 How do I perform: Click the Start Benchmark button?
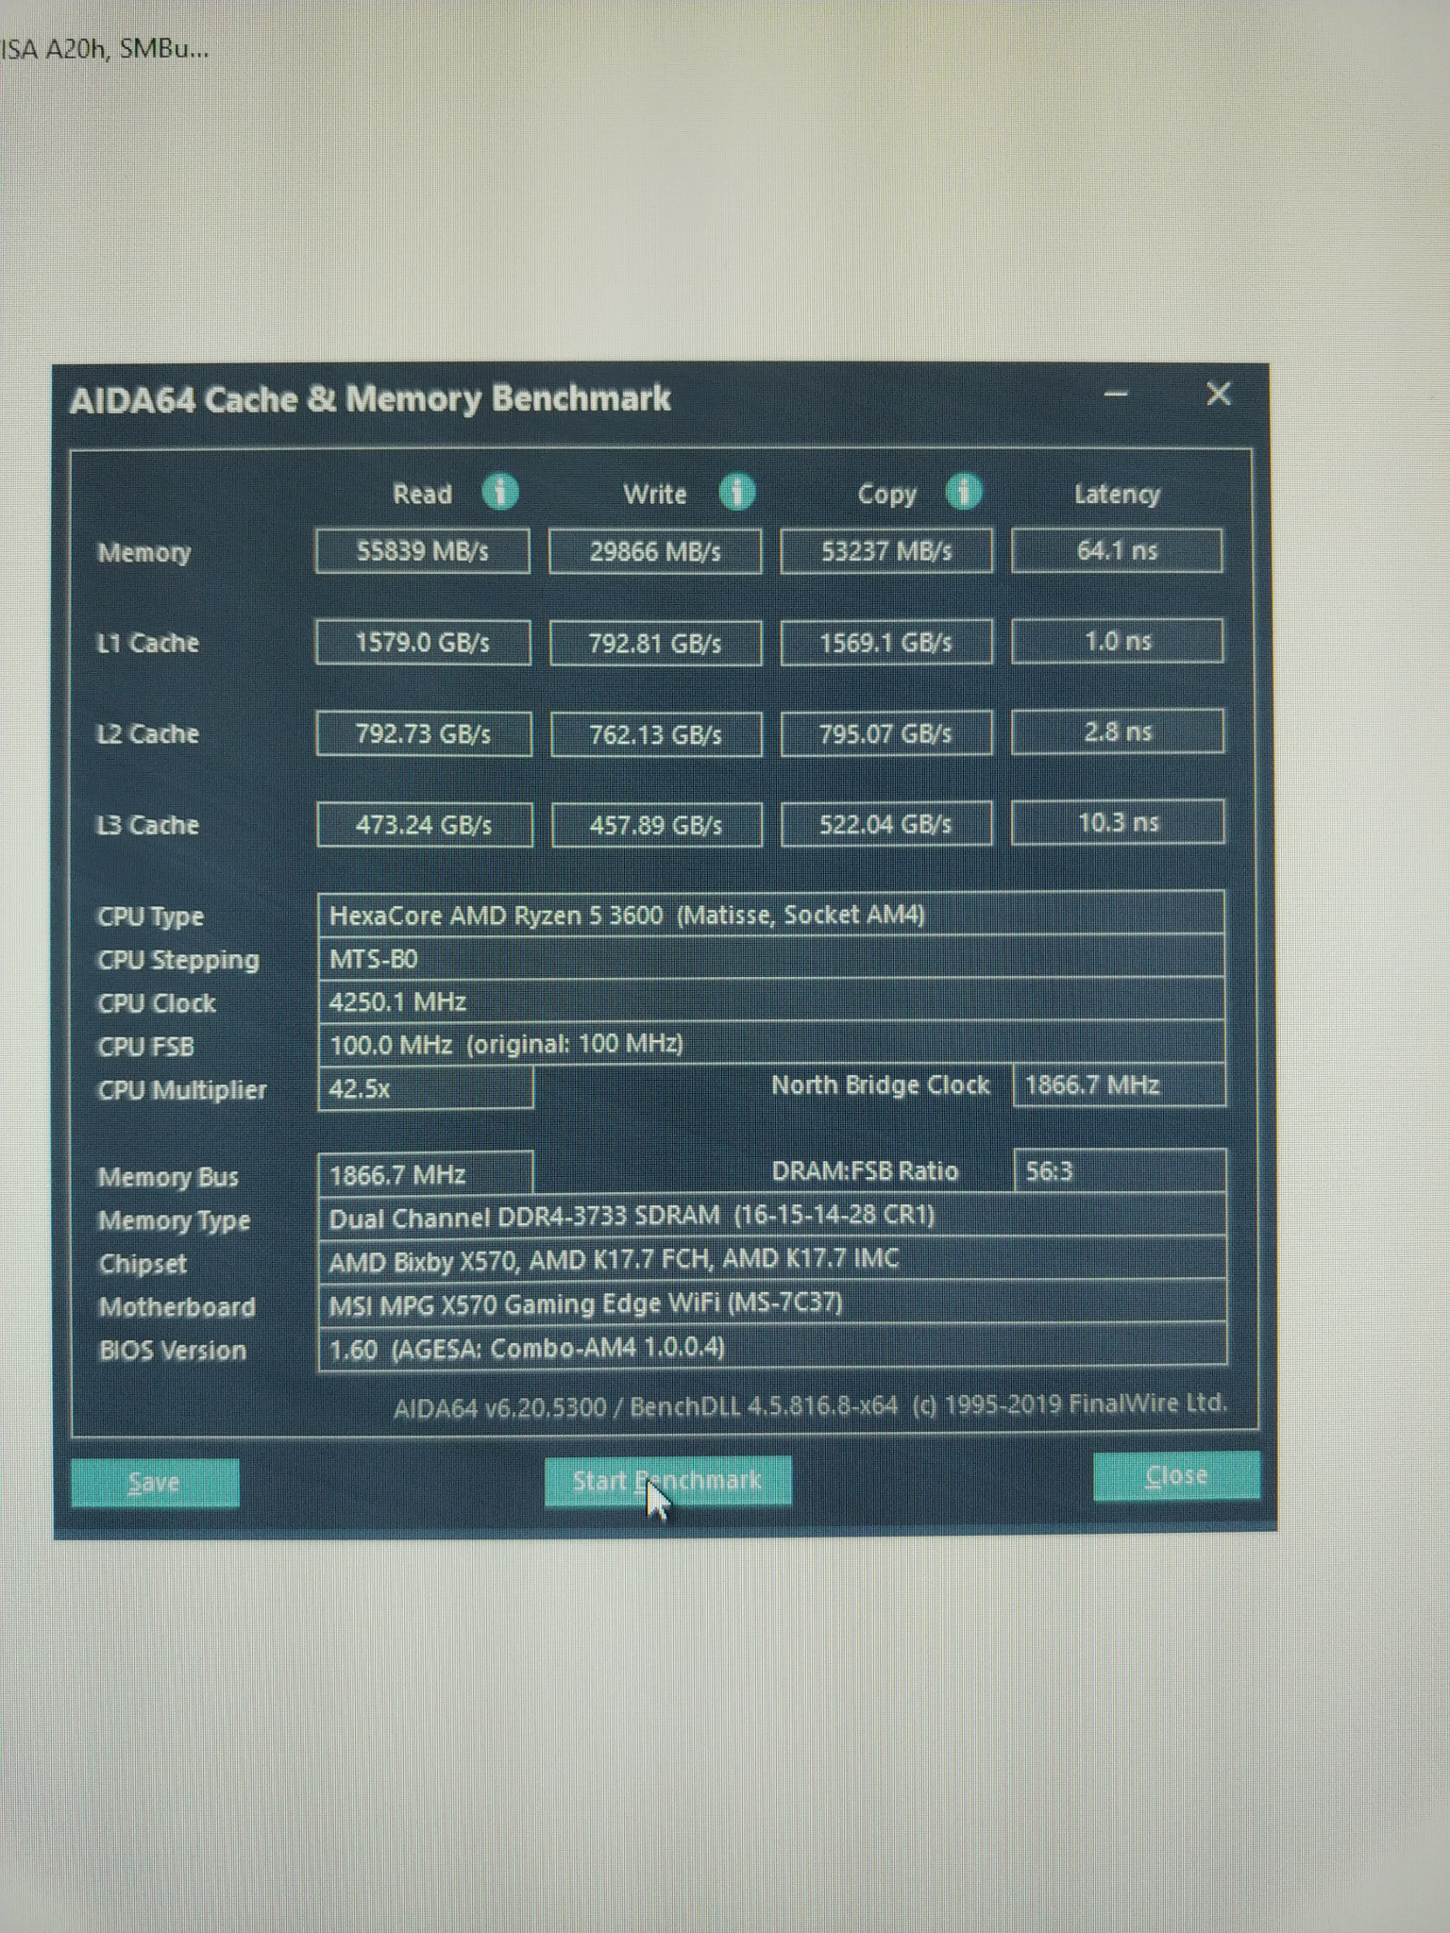(x=667, y=1481)
